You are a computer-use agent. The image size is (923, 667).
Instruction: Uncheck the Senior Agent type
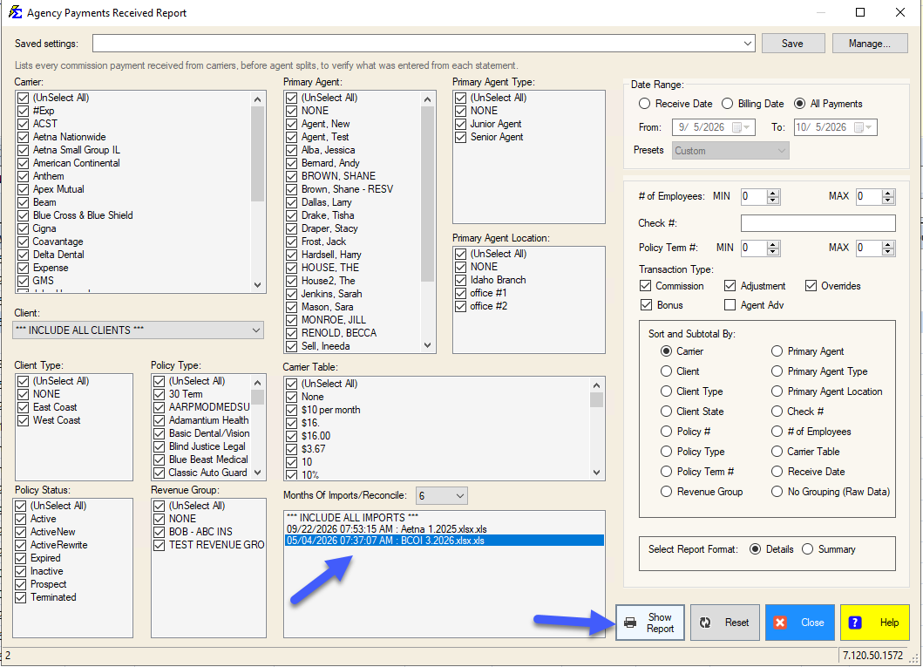[460, 137]
